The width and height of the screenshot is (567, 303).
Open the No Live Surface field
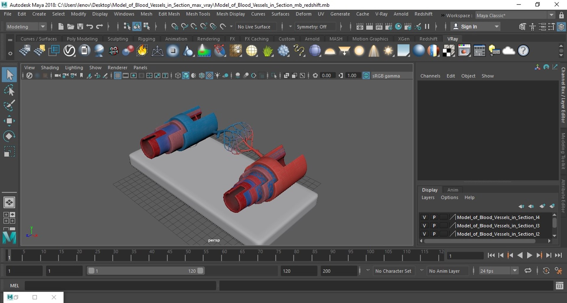point(256,27)
